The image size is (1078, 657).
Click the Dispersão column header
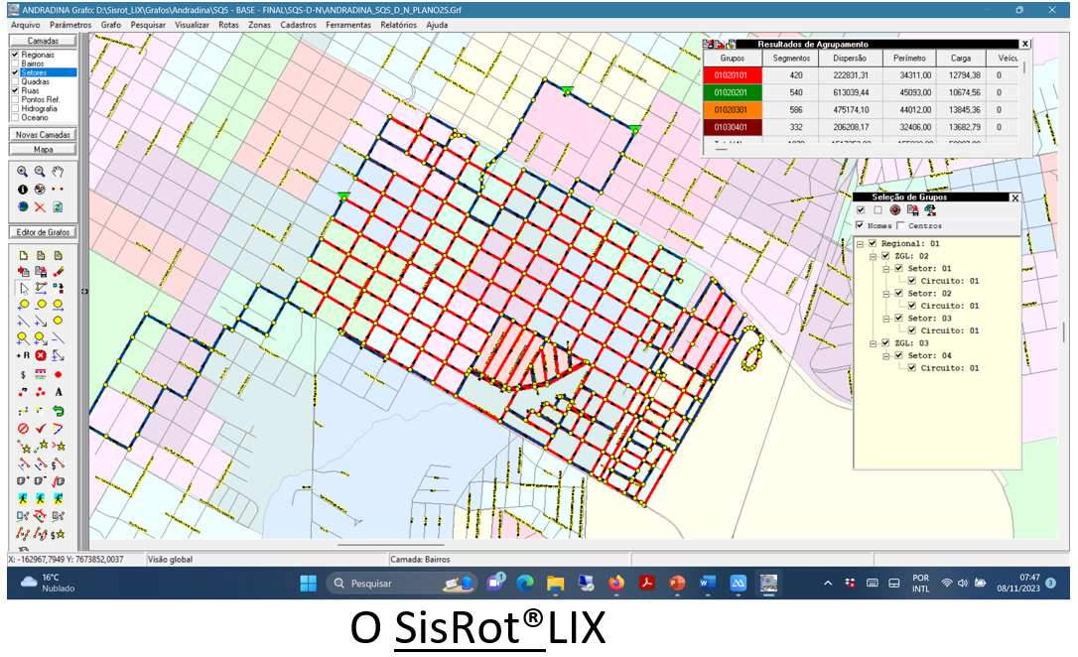tap(850, 59)
